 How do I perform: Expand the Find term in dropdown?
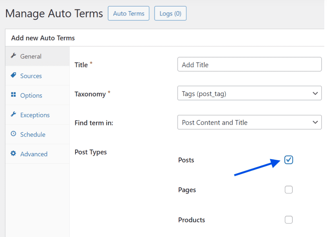point(249,122)
